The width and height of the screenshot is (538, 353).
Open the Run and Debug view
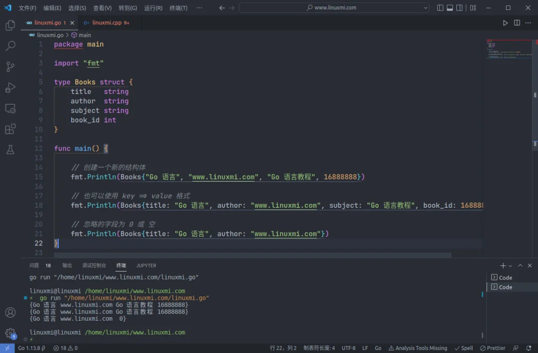[10, 88]
